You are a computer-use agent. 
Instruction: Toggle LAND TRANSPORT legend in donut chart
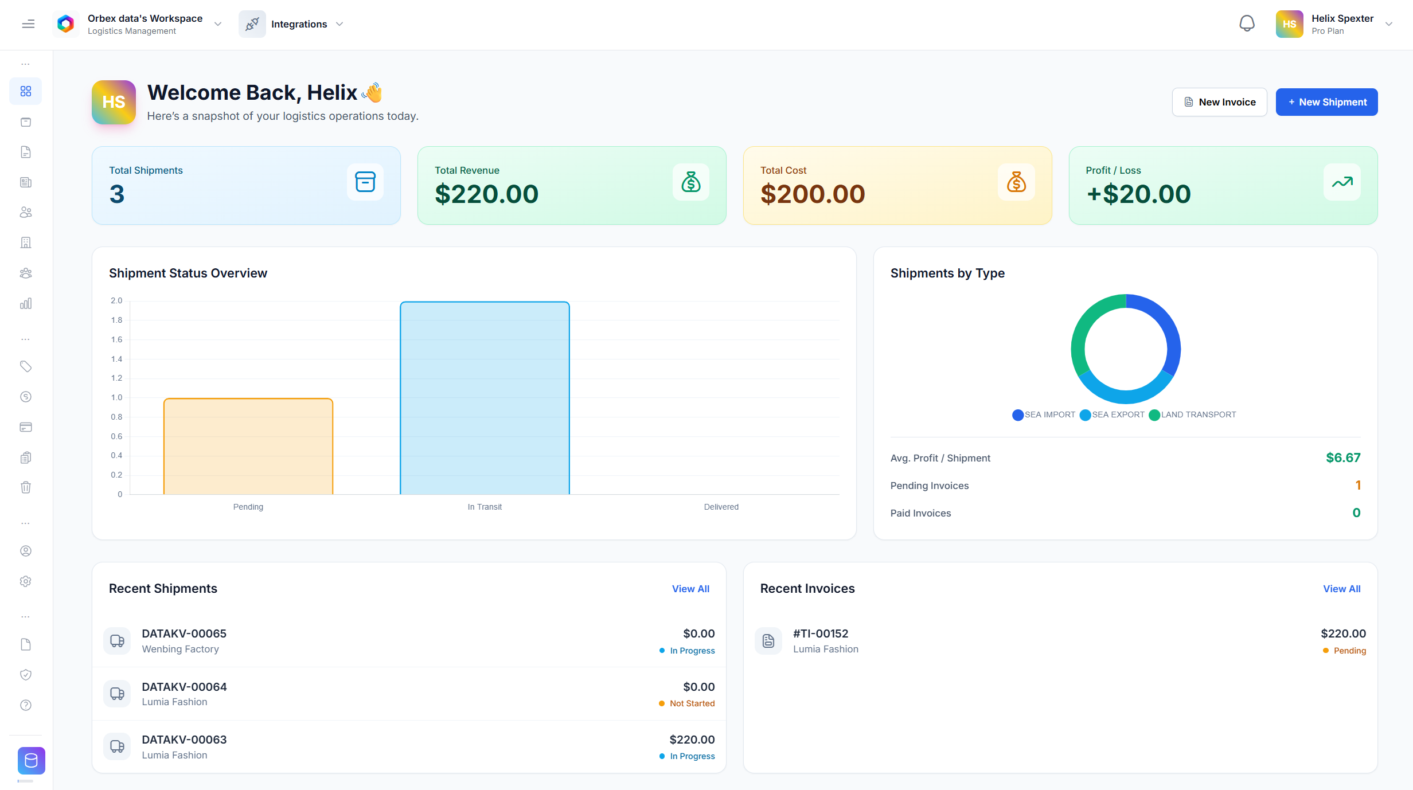(x=1192, y=415)
